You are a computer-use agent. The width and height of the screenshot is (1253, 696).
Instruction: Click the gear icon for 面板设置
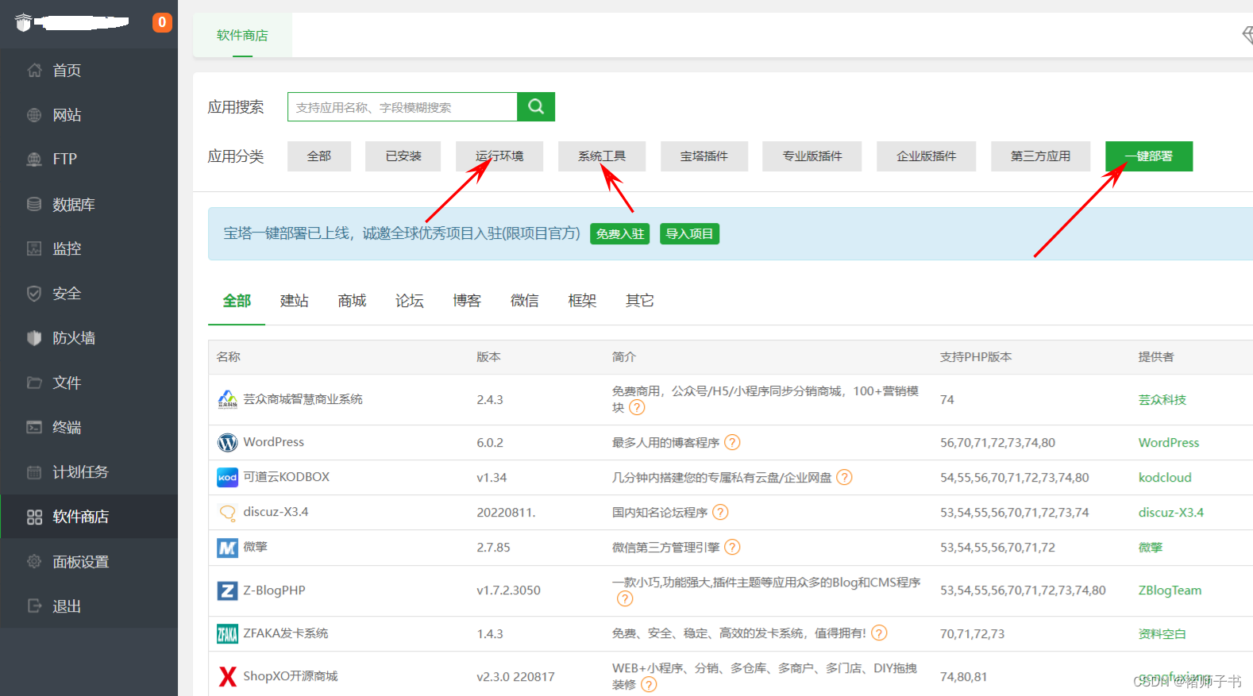coord(34,561)
